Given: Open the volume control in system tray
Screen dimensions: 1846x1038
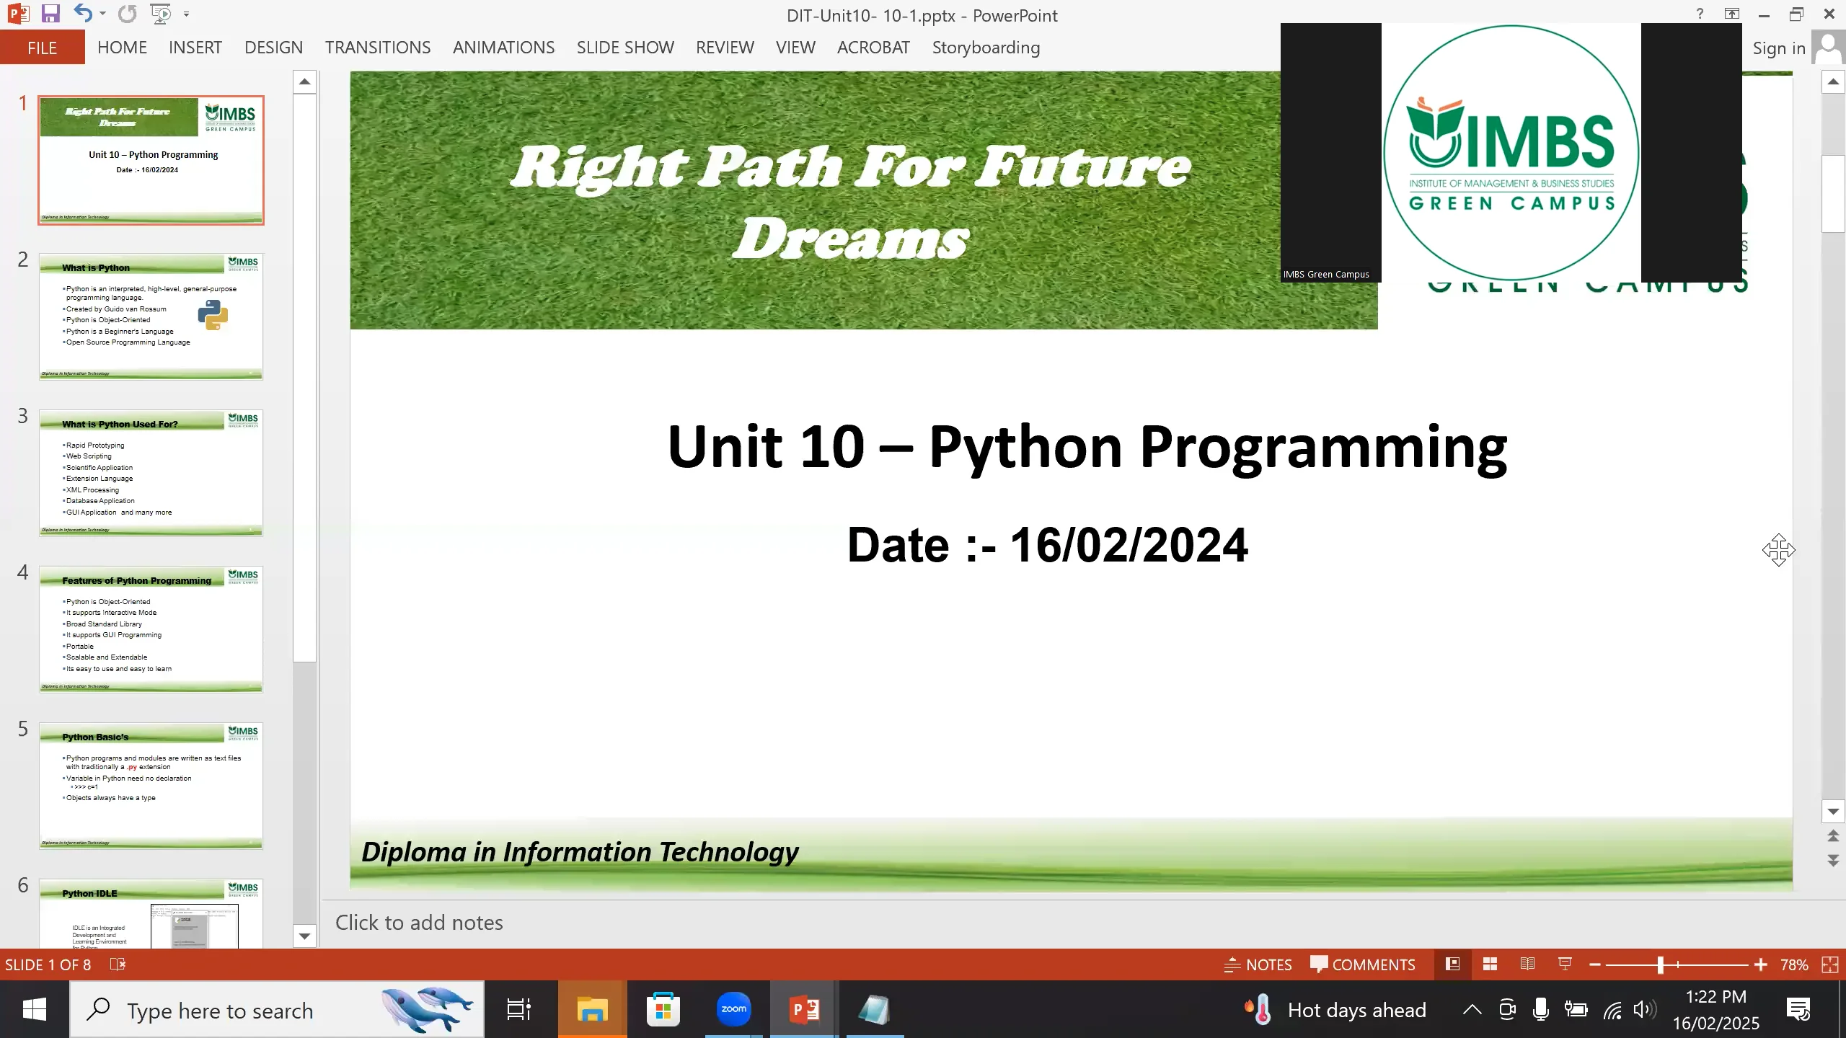Looking at the screenshot, I should coord(1645,1010).
